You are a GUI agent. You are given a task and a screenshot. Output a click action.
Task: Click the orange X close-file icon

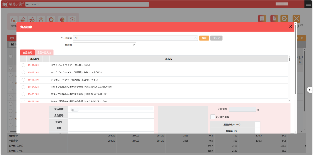(x=296, y=19)
